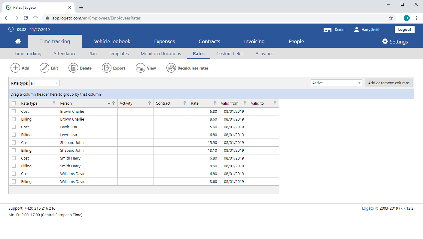
Task: Bookmark this page with star icon
Action: 391,18
